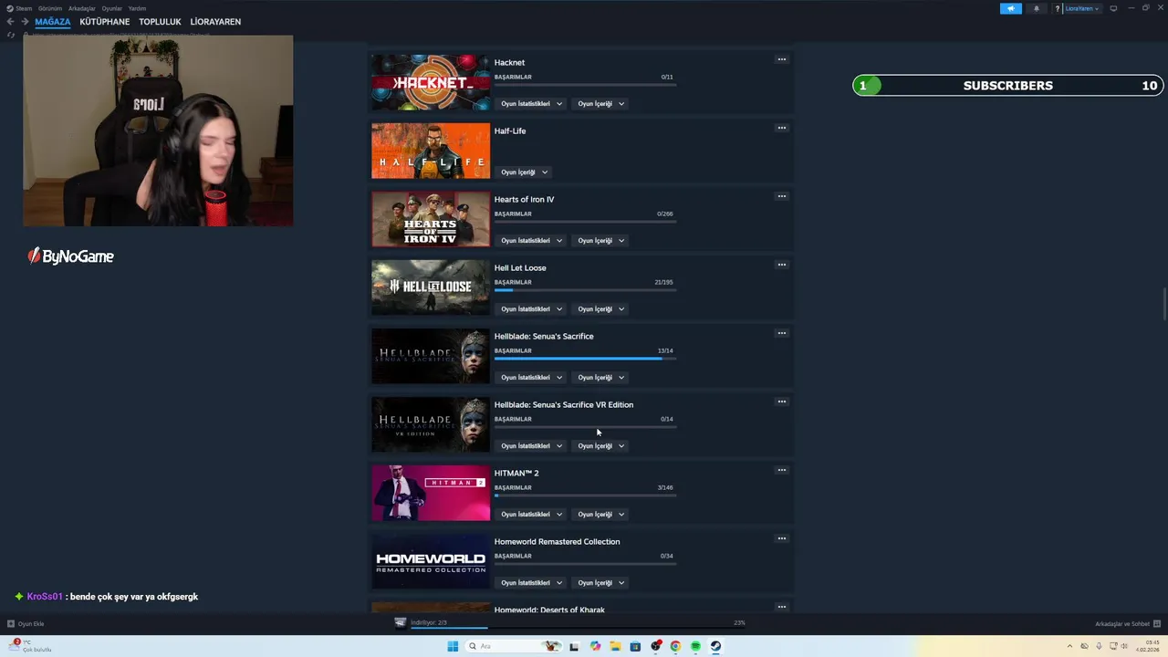Open three-dot menu for Homeworld Remastered Collection
This screenshot has width=1168, height=657.
(781, 538)
